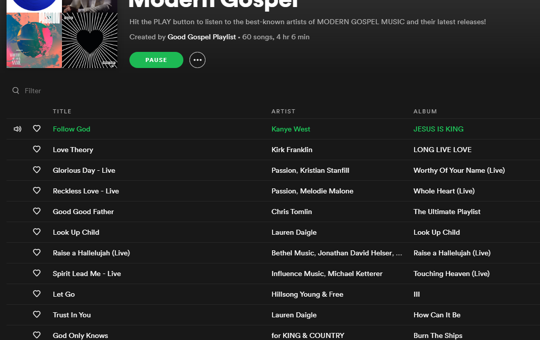
Task: Open Worthy Of Your Name (Live) album
Action: coord(459,170)
